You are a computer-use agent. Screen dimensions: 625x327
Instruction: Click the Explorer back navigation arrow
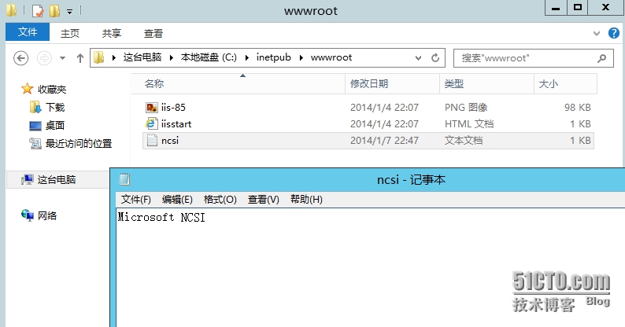click(x=20, y=58)
